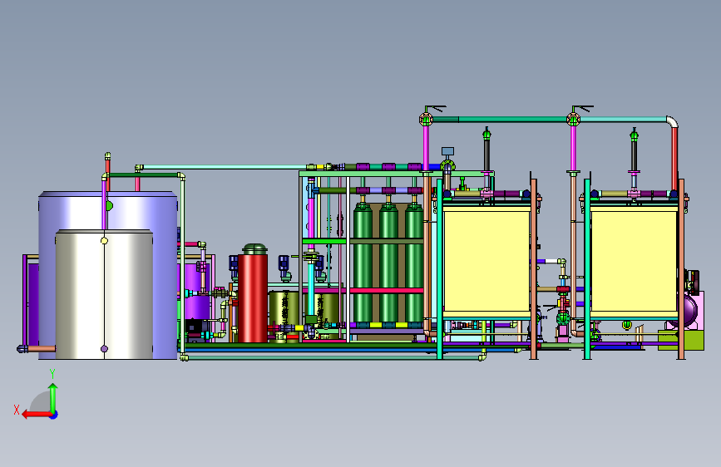Select the long light-green horizontal pipe above the purple tank

coord(225,167)
